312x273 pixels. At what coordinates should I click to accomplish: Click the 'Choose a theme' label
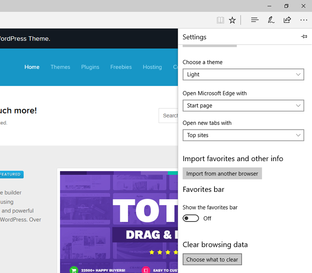pos(202,62)
